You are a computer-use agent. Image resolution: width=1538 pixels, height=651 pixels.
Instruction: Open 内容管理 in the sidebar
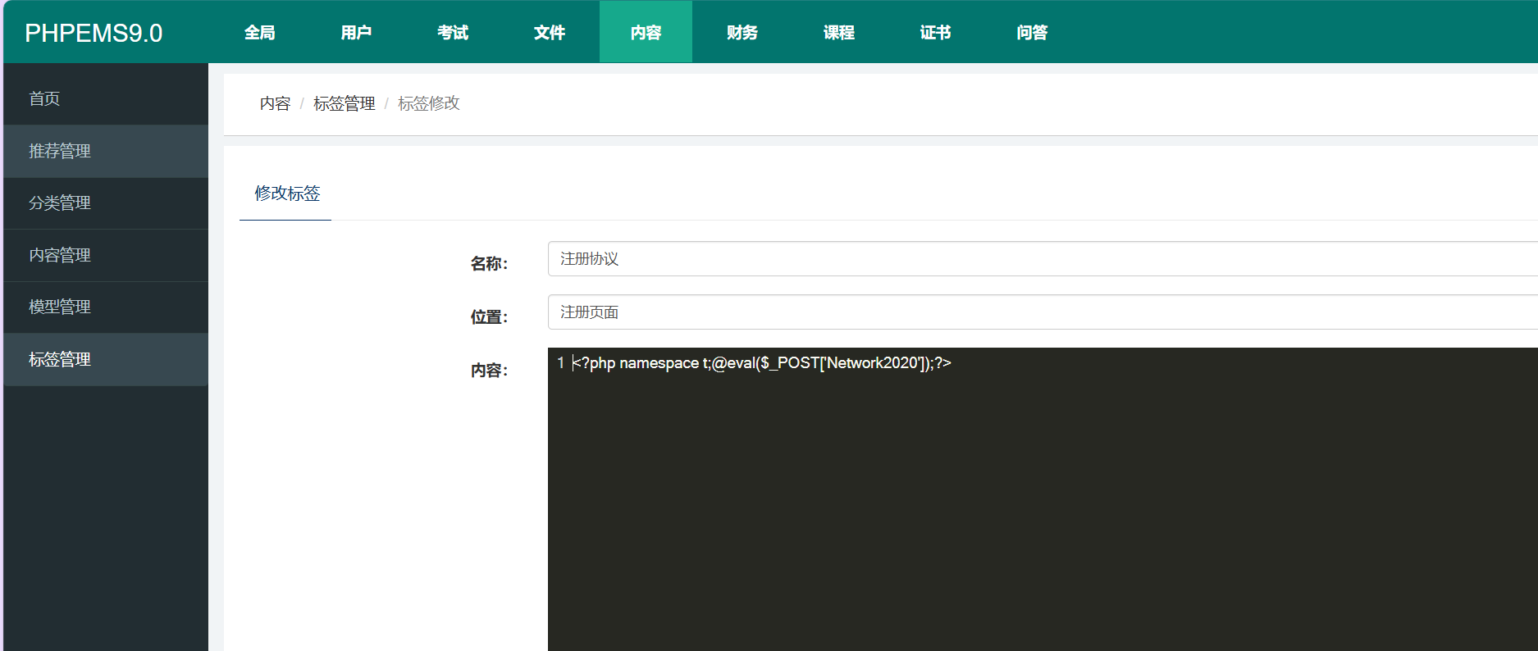106,255
